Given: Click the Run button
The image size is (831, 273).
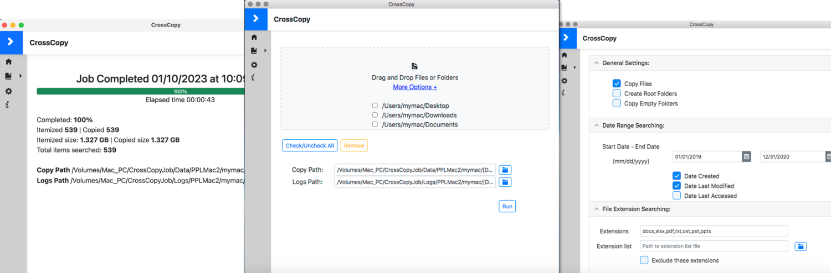Looking at the screenshot, I should (x=507, y=206).
